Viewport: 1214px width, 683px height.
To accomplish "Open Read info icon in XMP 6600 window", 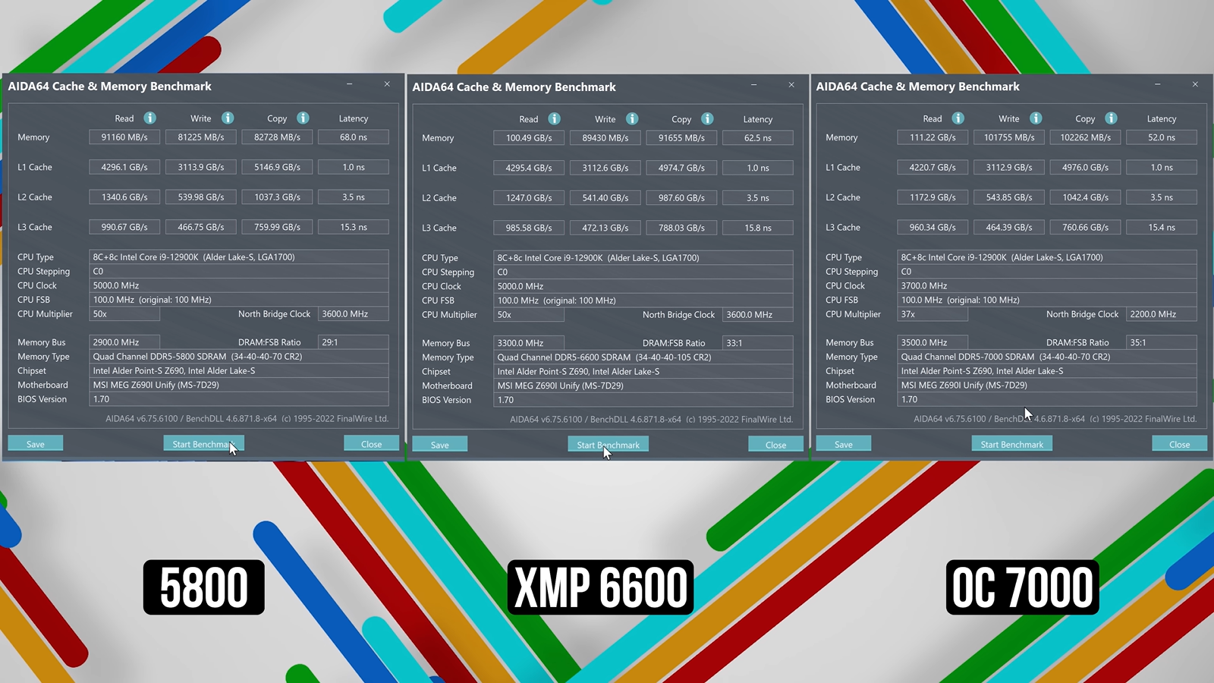I will point(555,118).
